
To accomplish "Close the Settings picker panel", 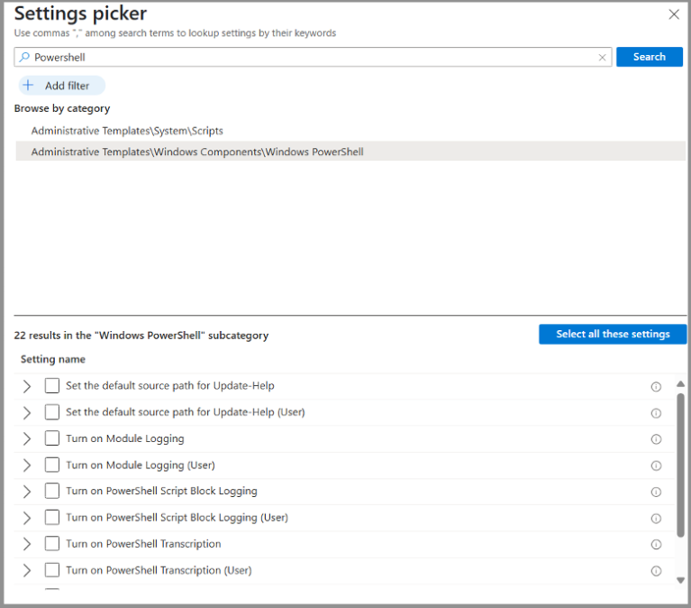I will (x=673, y=14).
